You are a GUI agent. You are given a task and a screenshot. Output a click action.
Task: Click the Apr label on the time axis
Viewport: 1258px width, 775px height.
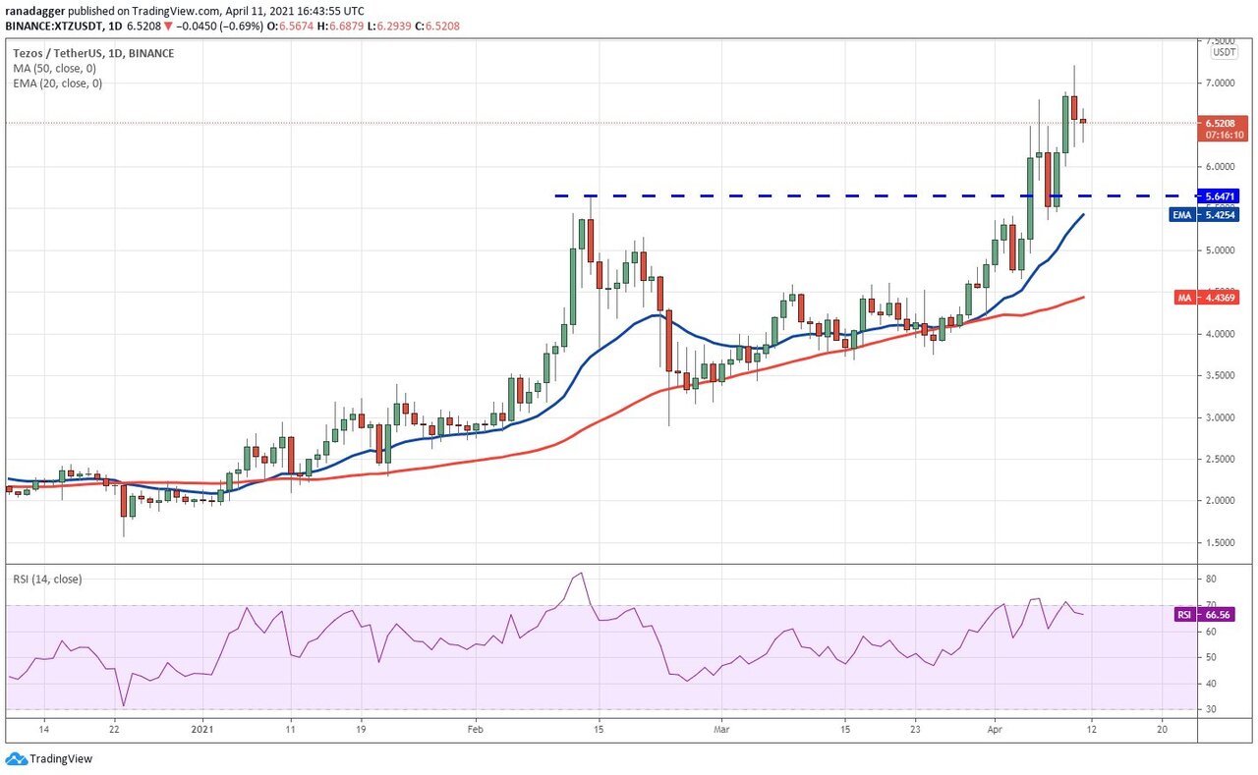click(x=995, y=730)
